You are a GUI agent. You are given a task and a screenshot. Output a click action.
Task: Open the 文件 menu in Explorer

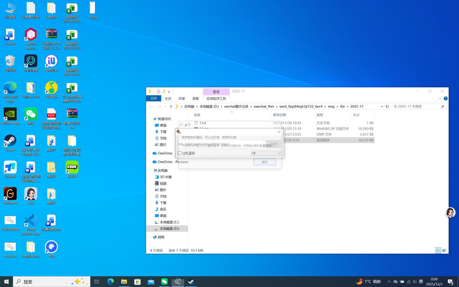click(x=153, y=98)
